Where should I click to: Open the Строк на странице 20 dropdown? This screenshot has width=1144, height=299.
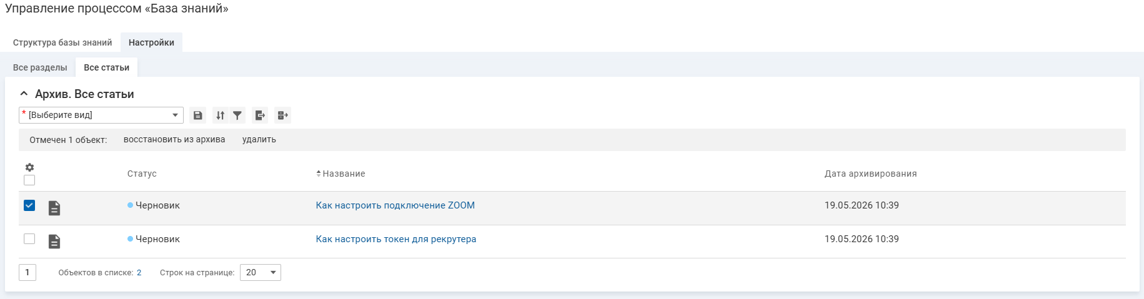click(x=261, y=273)
